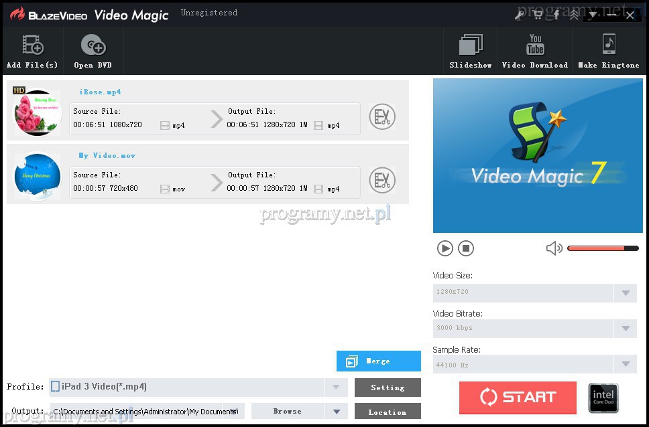This screenshot has height=427, width=649.
Task: Select the iRose.mp4 video thumbnail
Action: pyautogui.click(x=38, y=112)
